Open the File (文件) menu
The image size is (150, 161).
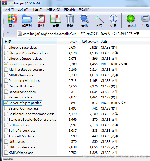9,10
